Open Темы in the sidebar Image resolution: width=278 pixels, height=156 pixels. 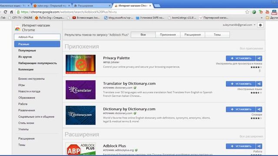tap(22, 145)
